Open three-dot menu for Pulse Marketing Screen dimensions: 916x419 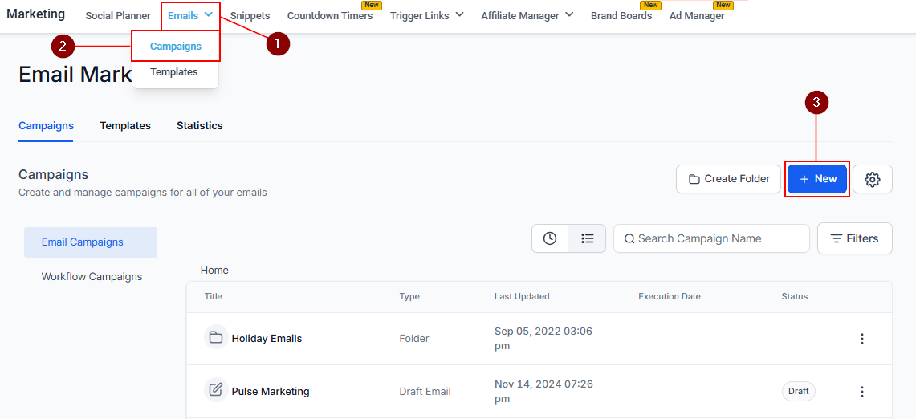click(861, 392)
